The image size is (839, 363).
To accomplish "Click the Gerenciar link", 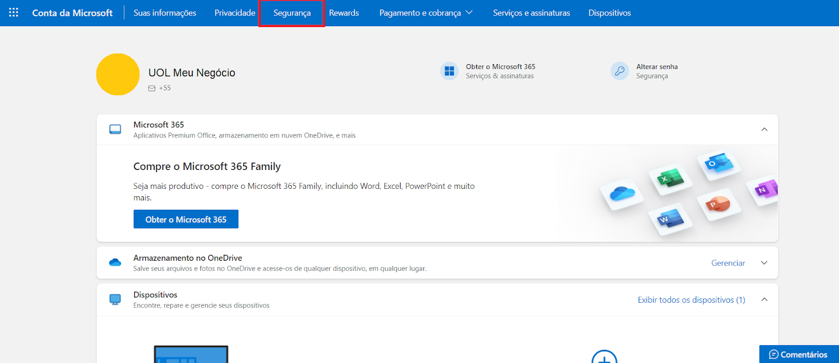I will coord(728,263).
